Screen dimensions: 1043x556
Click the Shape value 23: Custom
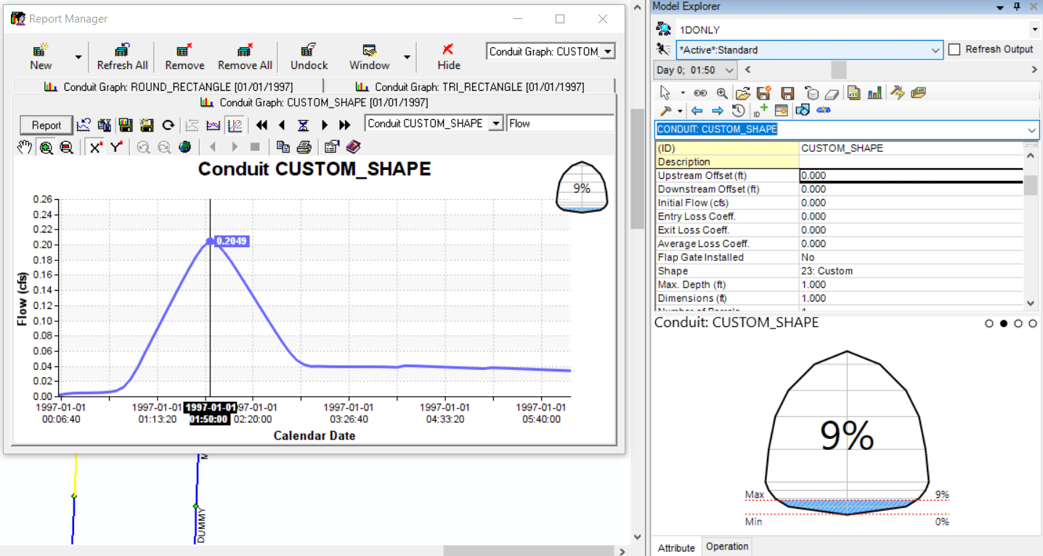click(x=911, y=271)
